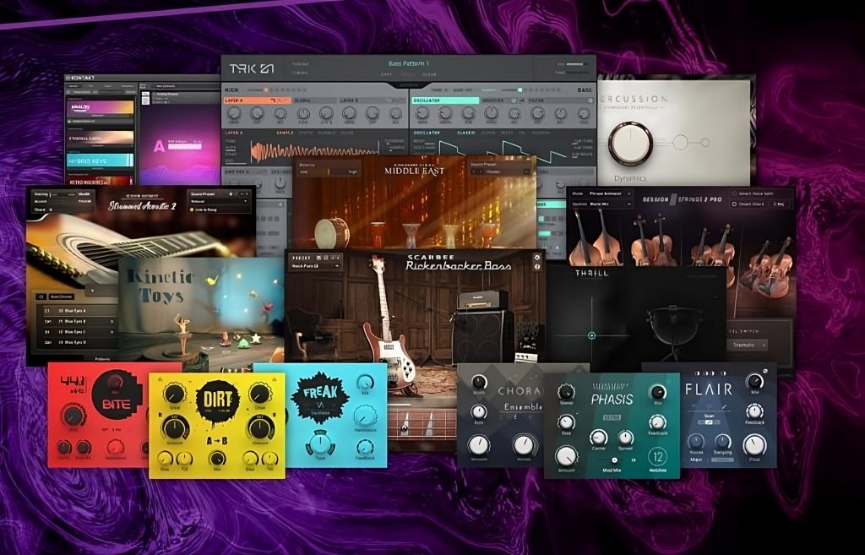Click the Bass Pattern 1 name
Screen dimensions: 865x555
[x=409, y=64]
